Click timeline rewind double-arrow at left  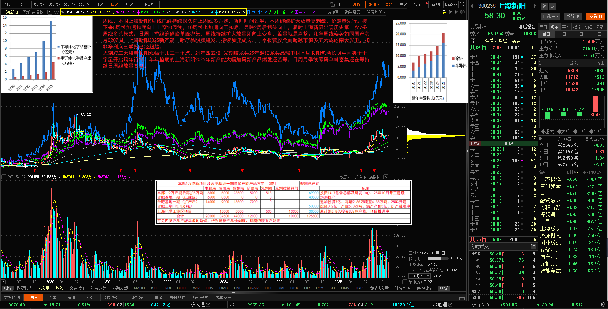click(4, 282)
